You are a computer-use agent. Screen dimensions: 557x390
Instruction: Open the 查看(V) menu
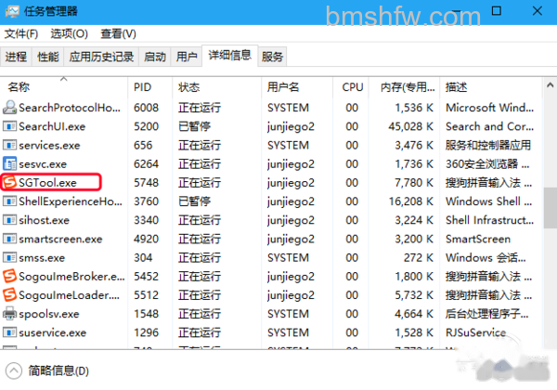118,34
